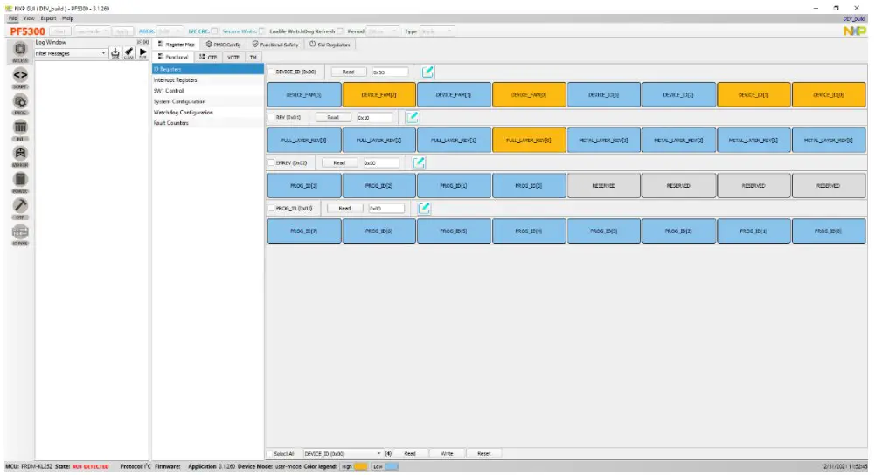This screenshot has width=875, height=475.
Task: Open the ACCESS sidebar icon
Action: [20, 51]
